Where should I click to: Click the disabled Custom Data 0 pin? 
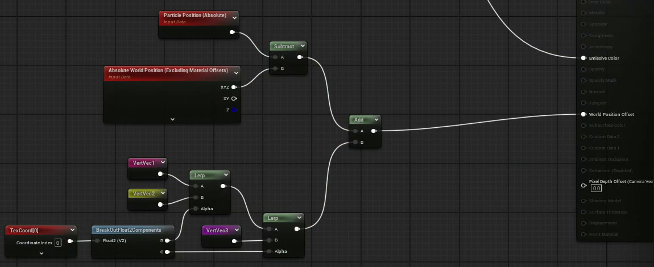[x=583, y=136]
